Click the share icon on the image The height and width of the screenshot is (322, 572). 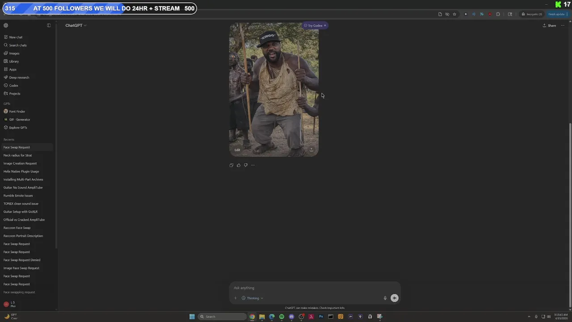pos(311,150)
